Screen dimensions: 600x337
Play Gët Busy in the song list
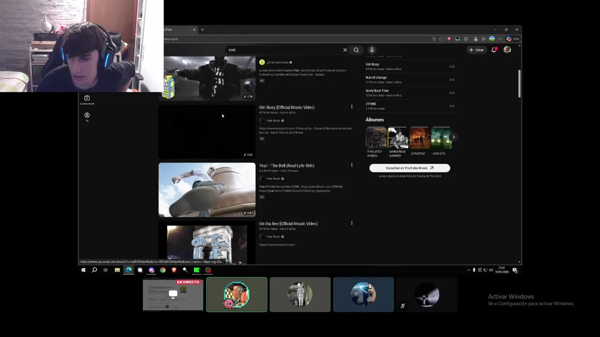tap(410, 66)
